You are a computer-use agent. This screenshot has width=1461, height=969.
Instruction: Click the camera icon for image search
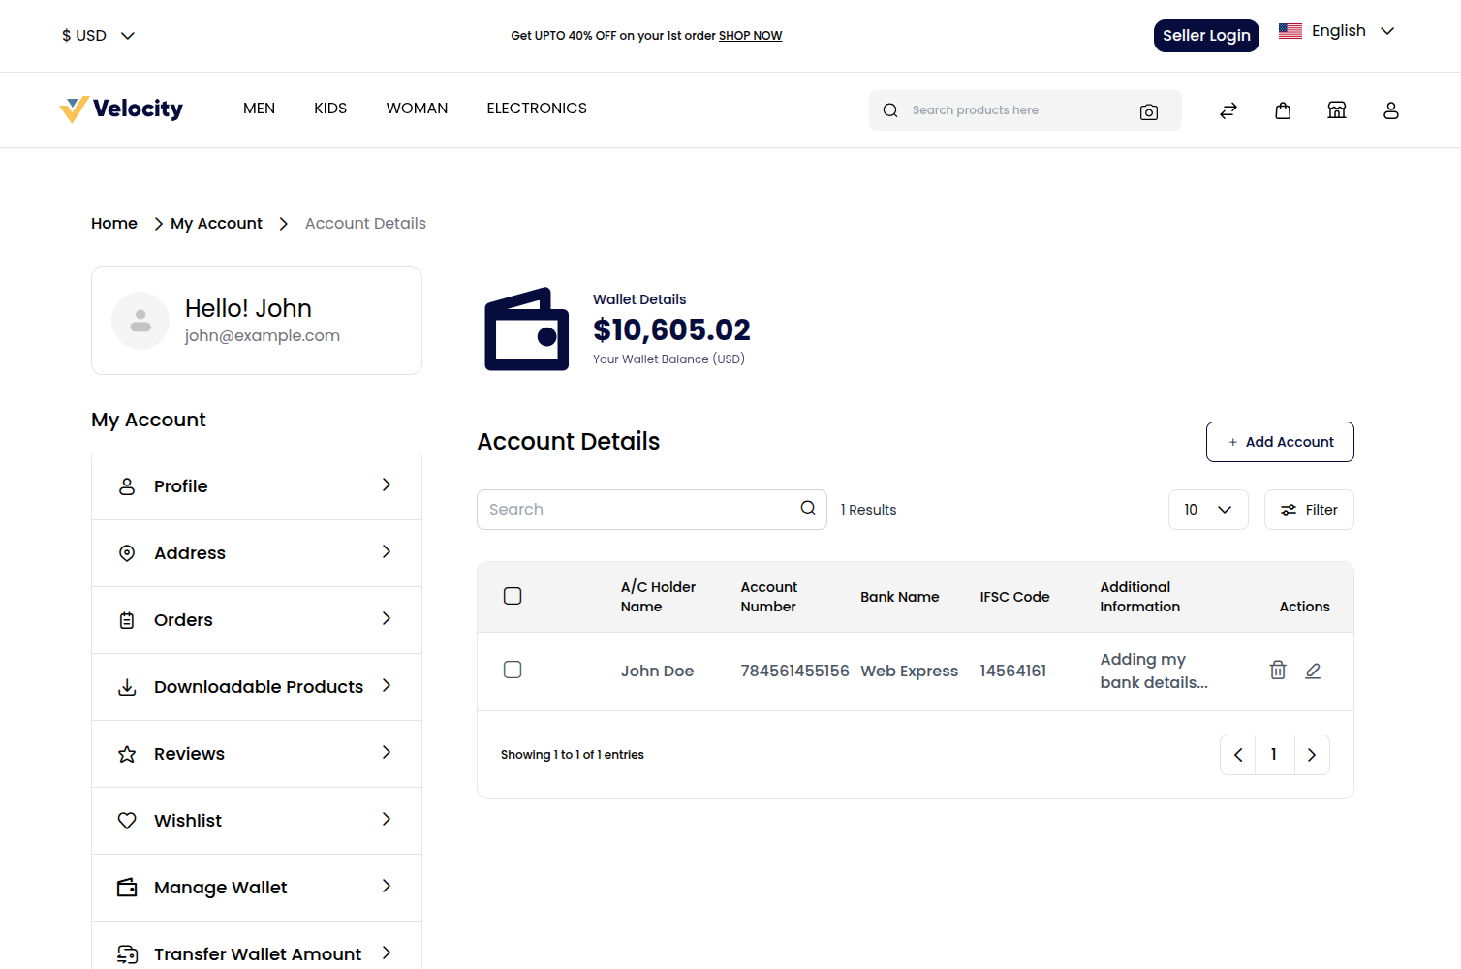pos(1149,111)
